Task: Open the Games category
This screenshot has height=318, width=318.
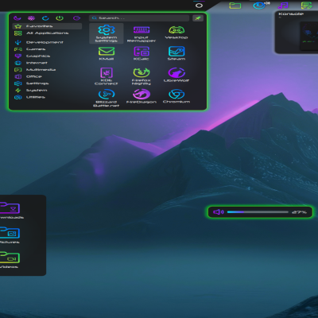Action: [x=47, y=49]
